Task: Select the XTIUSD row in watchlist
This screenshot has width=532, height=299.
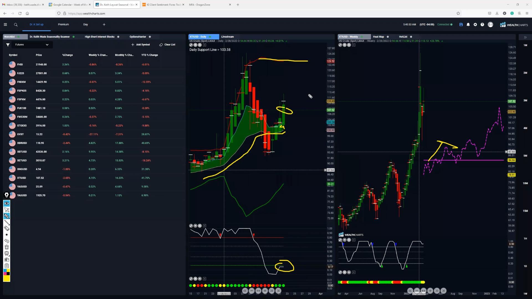Action: pyautogui.click(x=94, y=178)
